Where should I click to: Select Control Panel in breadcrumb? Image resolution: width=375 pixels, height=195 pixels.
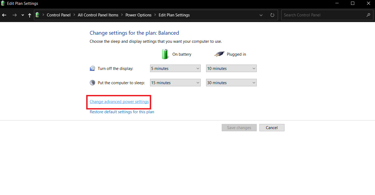point(58,15)
